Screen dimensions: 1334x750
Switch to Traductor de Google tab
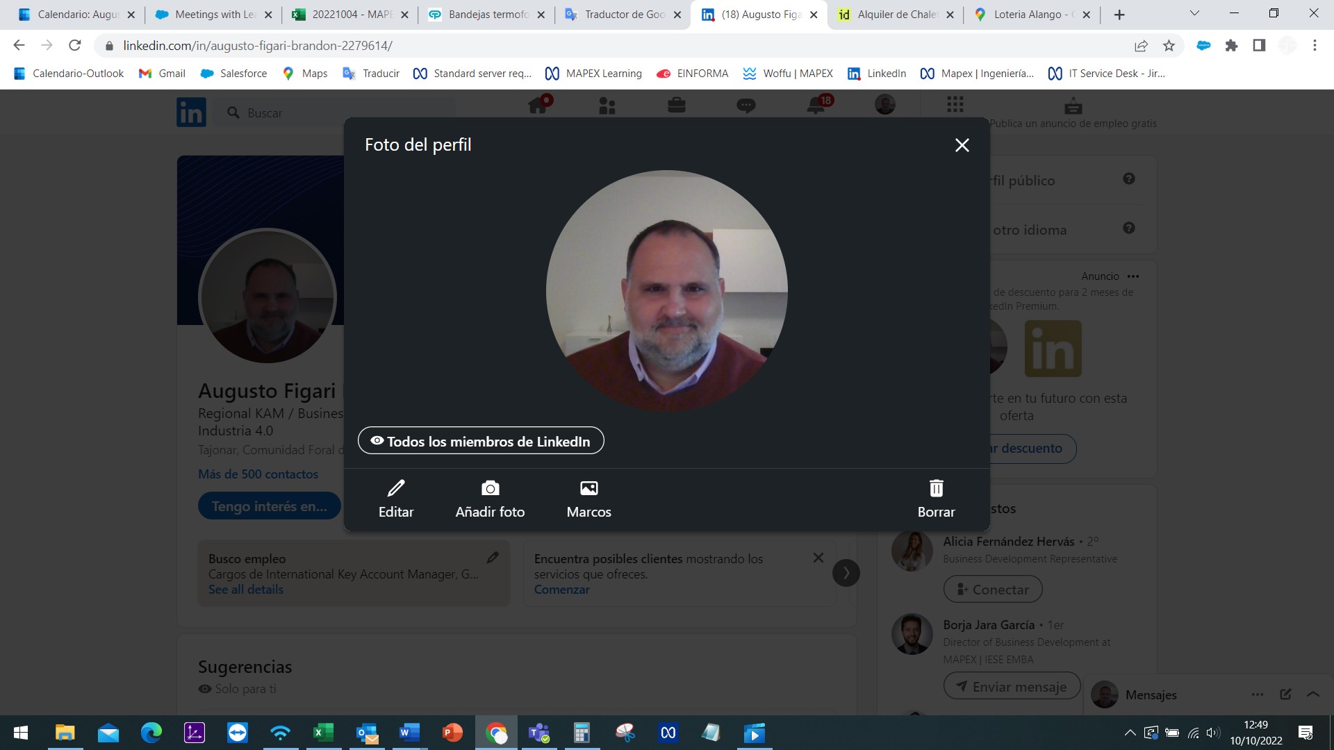[623, 15]
